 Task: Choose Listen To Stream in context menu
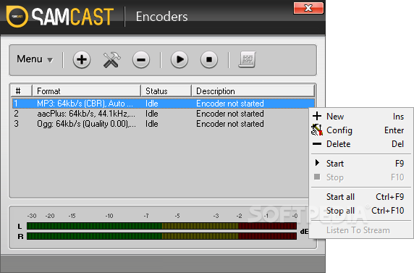360,230
